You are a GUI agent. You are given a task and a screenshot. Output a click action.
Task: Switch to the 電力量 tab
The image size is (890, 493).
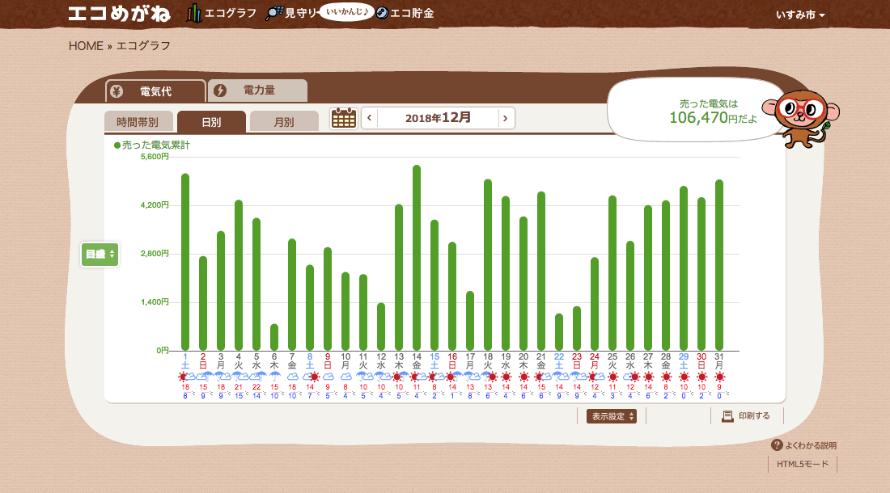pos(258,91)
